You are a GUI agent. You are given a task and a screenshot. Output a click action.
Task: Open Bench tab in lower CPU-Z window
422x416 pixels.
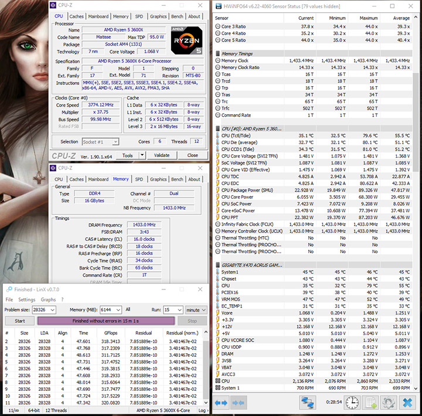pyautogui.click(x=177, y=179)
